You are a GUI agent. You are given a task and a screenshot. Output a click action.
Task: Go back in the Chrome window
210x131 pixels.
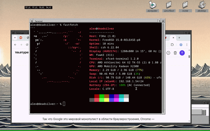tap(15, 45)
